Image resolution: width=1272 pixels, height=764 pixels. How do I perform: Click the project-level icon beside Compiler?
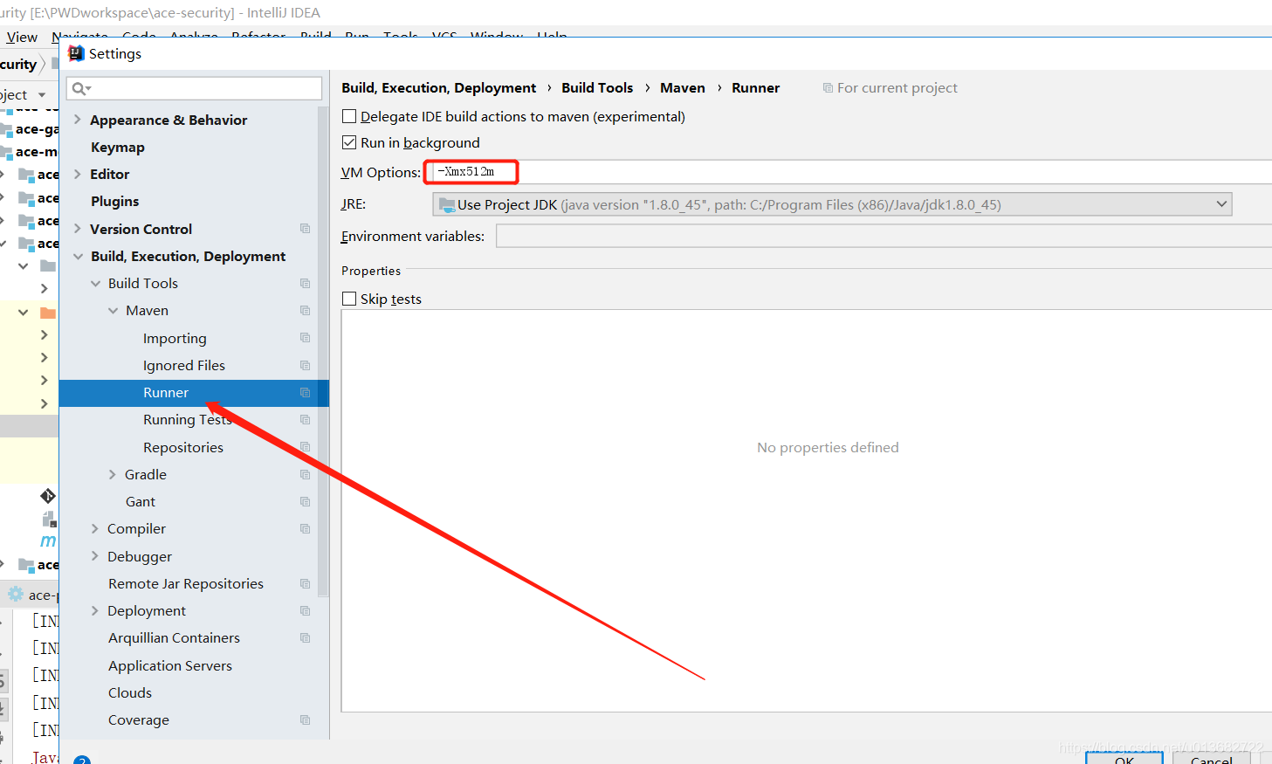click(305, 528)
